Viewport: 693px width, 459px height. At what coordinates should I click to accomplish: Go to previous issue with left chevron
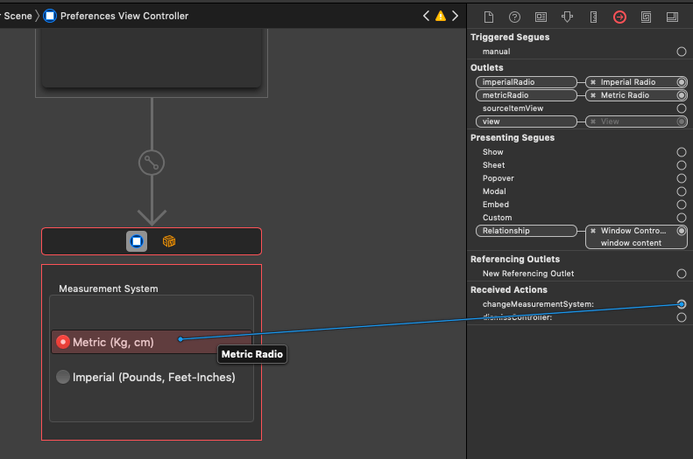click(426, 16)
